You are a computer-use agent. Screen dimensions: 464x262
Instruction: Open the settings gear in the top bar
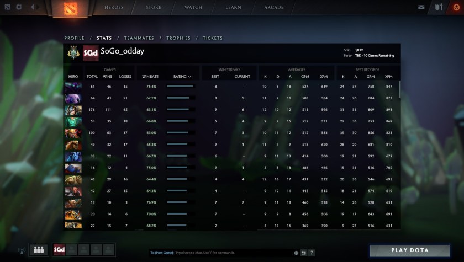point(19,7)
